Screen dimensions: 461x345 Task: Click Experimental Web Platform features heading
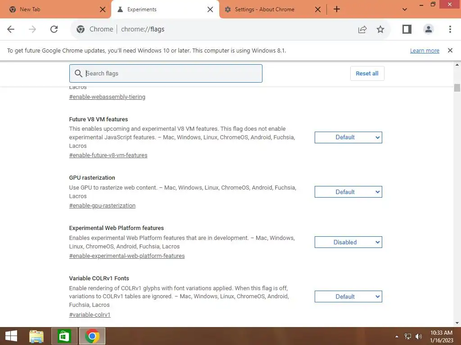pos(117,228)
